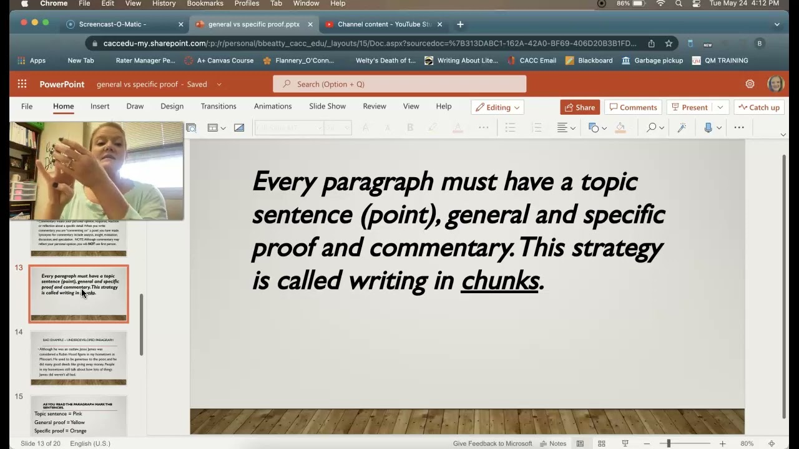Click the reset slide picture icon
The width and height of the screenshot is (799, 449).
point(239,127)
